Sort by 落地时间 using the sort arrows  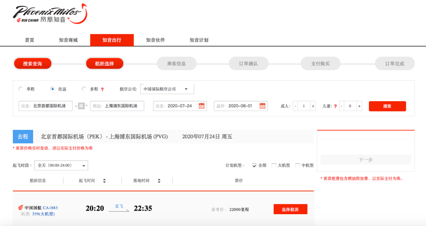tap(159, 181)
